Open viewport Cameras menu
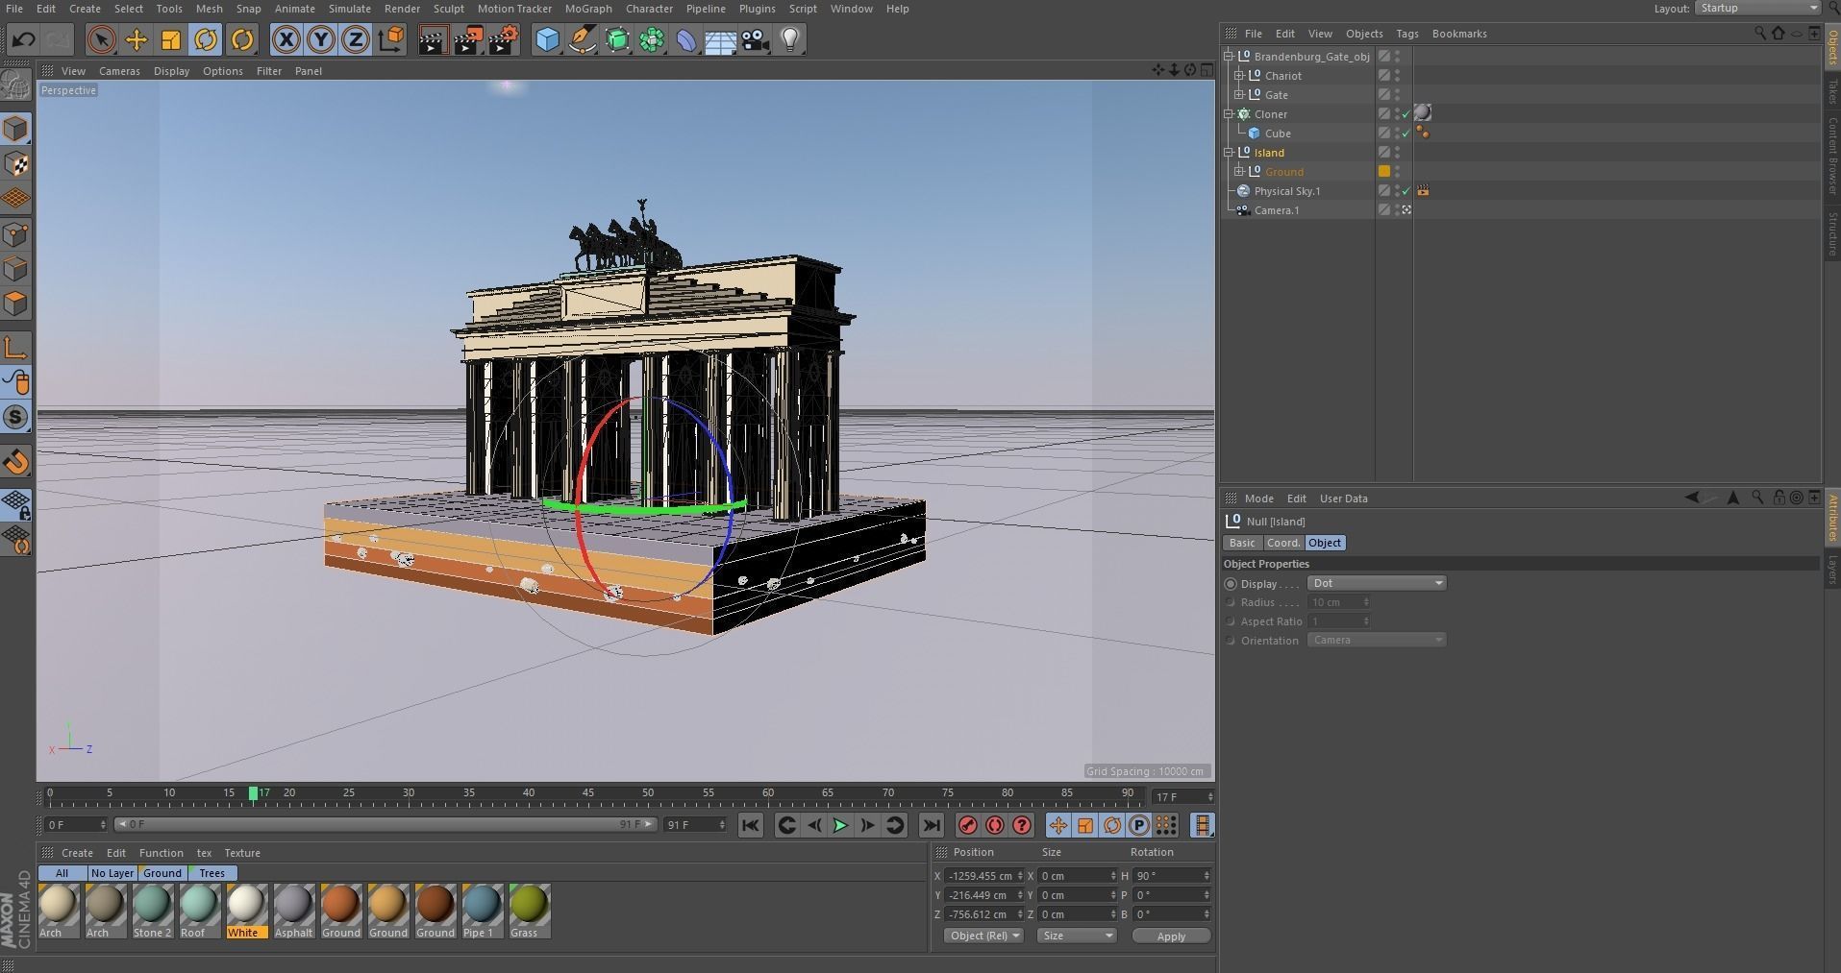1841x973 pixels. tap(119, 71)
